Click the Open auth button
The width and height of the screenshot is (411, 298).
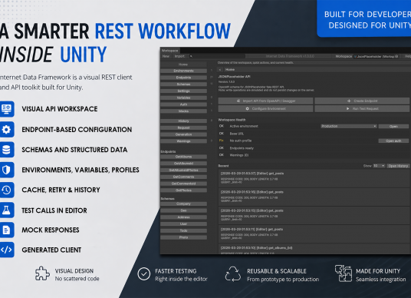coord(393,141)
